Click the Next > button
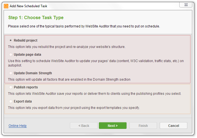 [x=113, y=126]
